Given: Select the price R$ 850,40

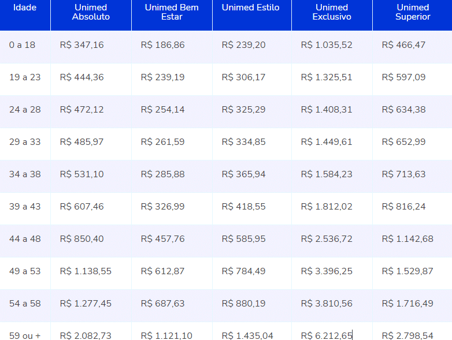Looking at the screenshot, I should pos(82,238).
